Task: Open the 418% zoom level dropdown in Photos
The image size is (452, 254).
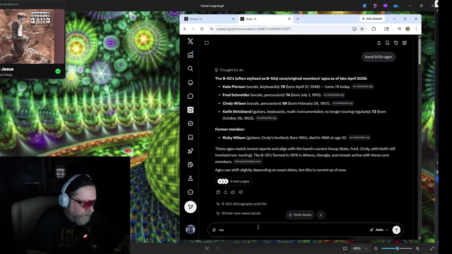Action: (360, 248)
